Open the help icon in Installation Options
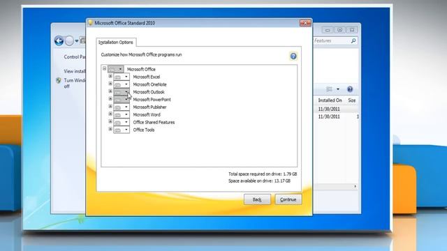This screenshot has width=447, height=251. pyautogui.click(x=293, y=56)
